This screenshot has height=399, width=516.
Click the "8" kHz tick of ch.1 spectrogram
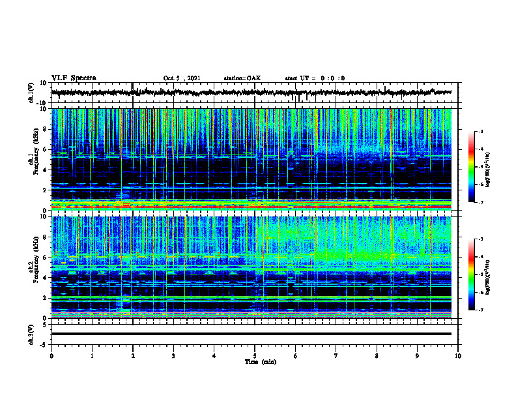(x=46, y=129)
